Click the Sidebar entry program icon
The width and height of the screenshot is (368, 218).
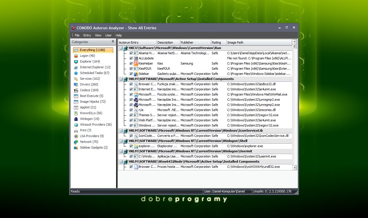coord(136,74)
